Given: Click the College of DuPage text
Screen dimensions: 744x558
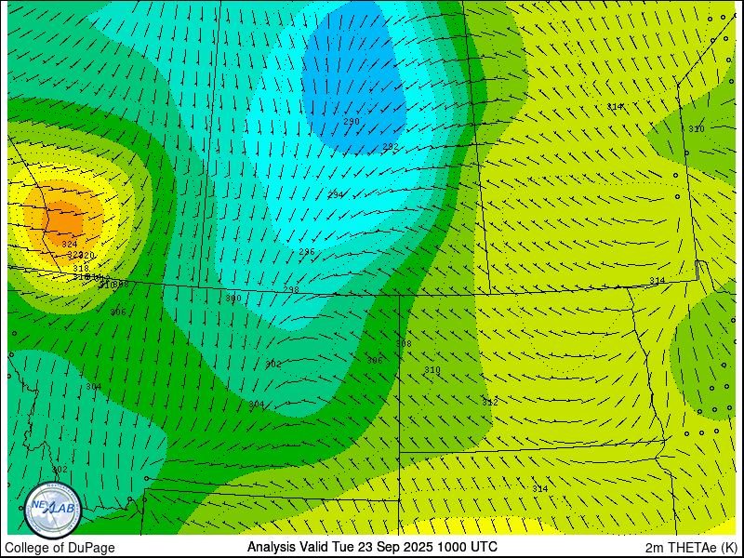Looking at the screenshot, I should (x=60, y=548).
